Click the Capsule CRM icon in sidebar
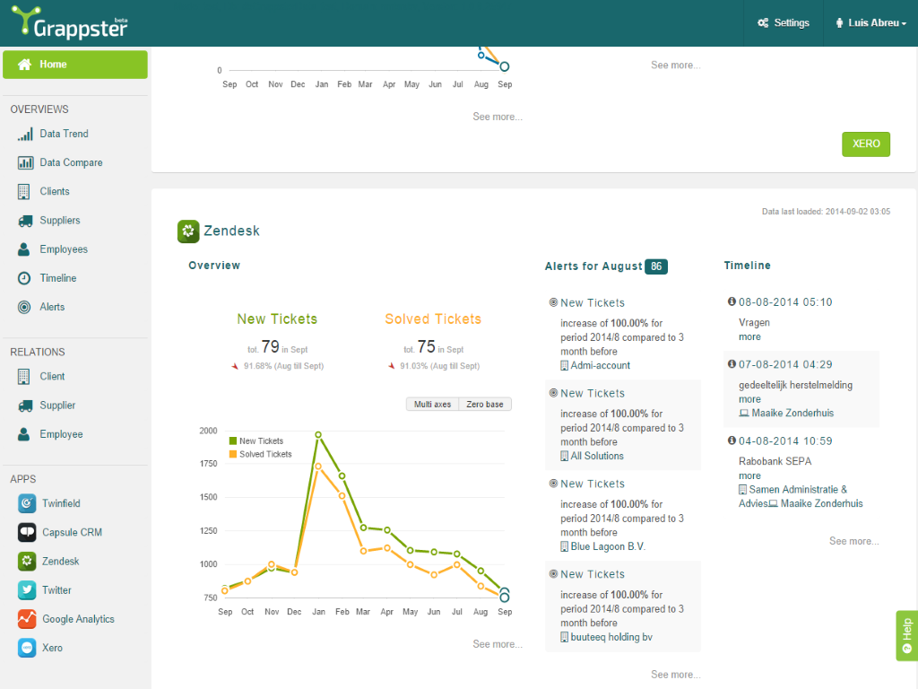 pos(27,532)
